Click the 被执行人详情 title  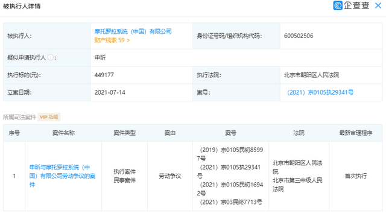tap(22, 6)
